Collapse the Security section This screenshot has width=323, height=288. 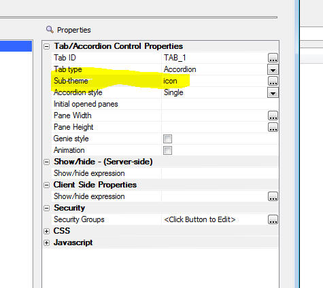[x=47, y=208]
